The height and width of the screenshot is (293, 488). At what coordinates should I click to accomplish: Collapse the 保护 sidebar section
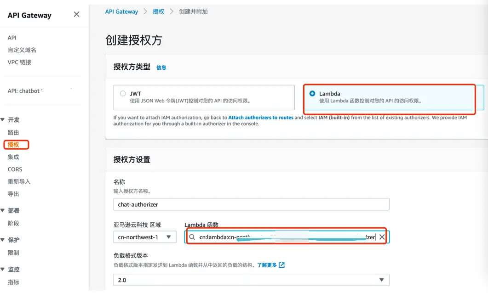(3, 240)
